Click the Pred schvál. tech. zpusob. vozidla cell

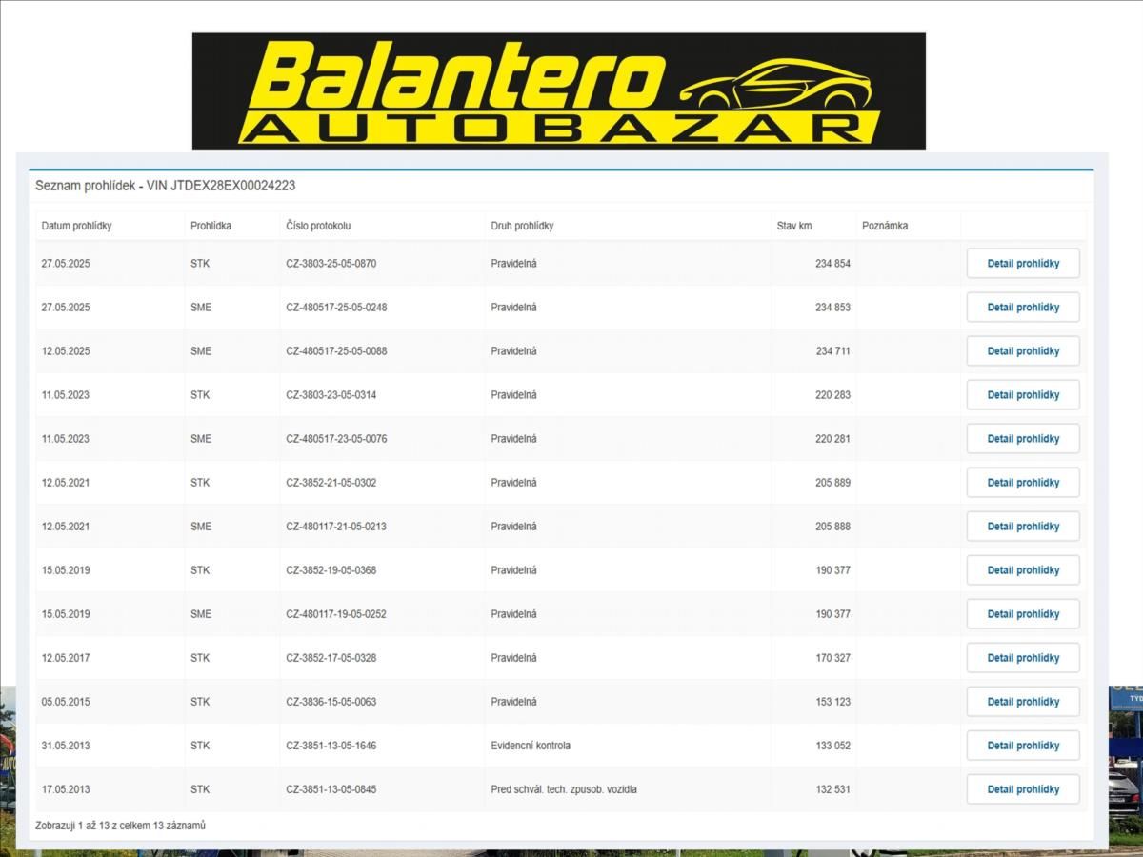[564, 788]
